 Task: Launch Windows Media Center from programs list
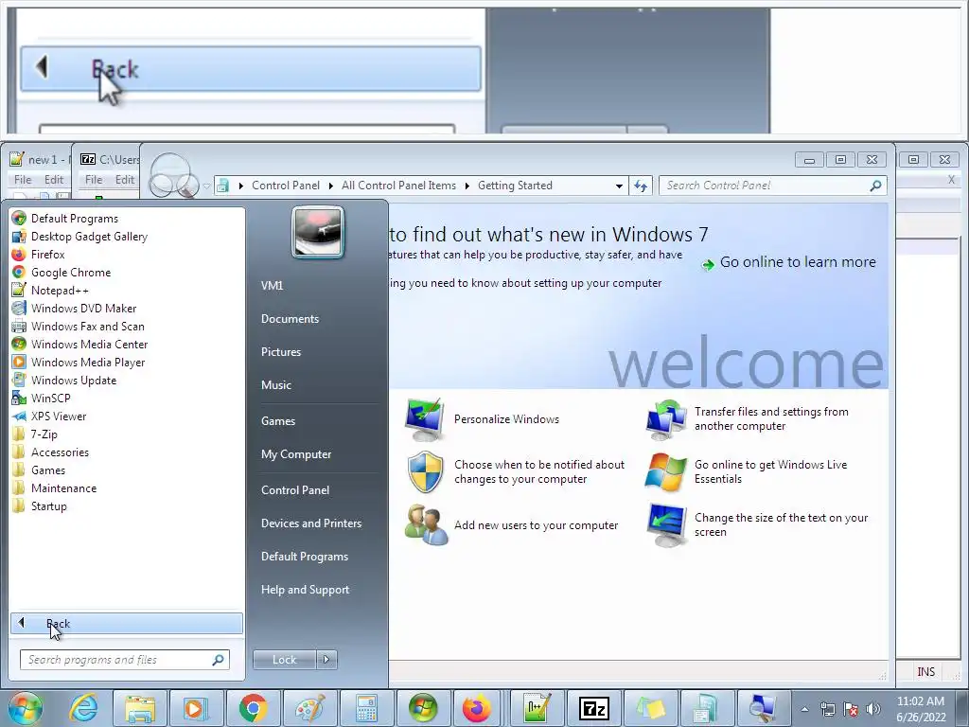click(x=89, y=344)
